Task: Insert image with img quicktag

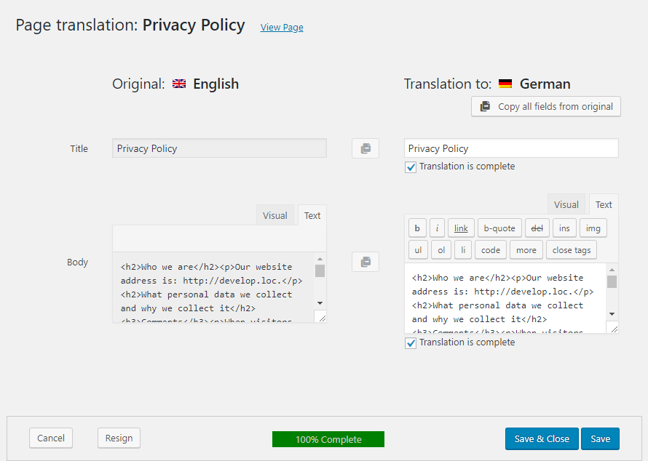Action: [x=593, y=228]
